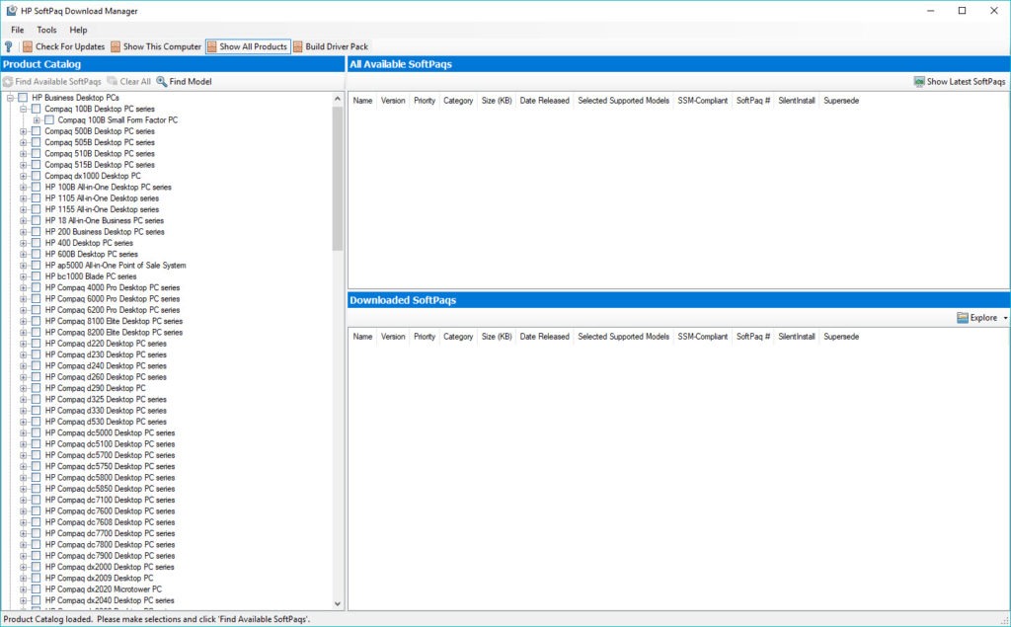Expand HP 200 Business Desktop PC series

24,232
